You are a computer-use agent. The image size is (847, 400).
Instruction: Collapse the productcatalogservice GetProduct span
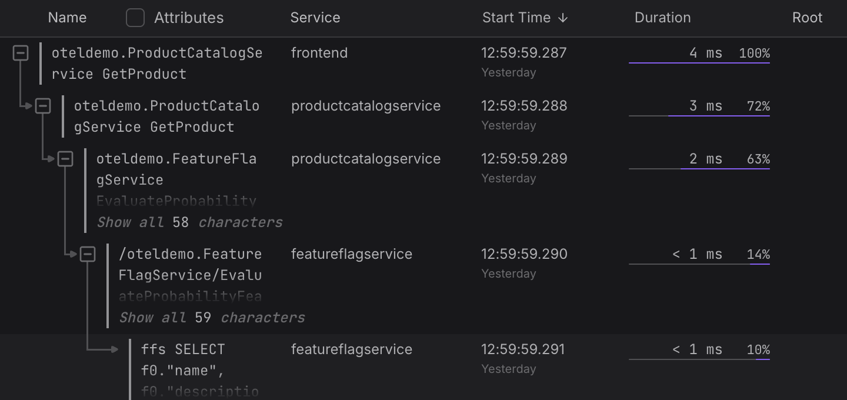pyautogui.click(x=43, y=106)
